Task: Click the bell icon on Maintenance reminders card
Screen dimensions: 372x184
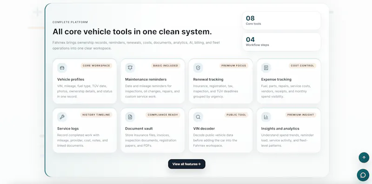Action: (130, 68)
